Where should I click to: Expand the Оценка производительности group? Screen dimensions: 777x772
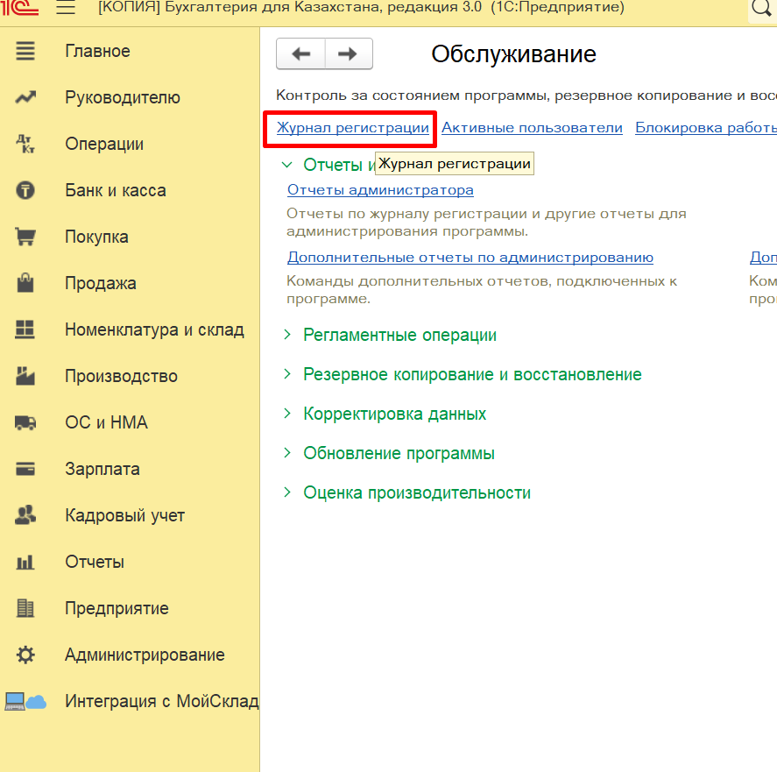(417, 492)
